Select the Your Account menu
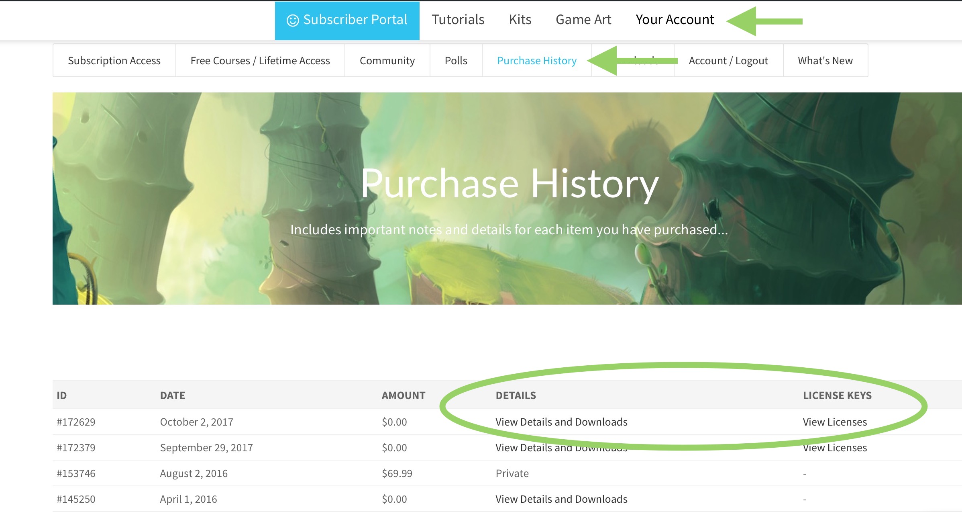The image size is (962, 512). [x=675, y=20]
